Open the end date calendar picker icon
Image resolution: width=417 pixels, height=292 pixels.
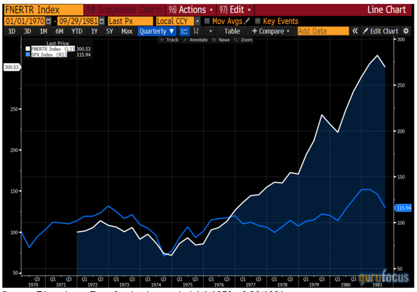click(102, 21)
